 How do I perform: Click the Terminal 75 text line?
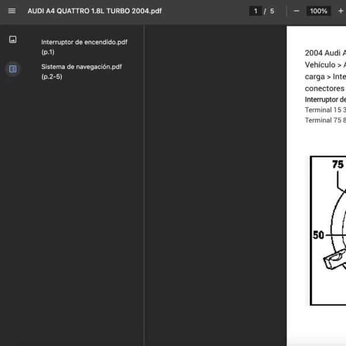(x=325, y=120)
